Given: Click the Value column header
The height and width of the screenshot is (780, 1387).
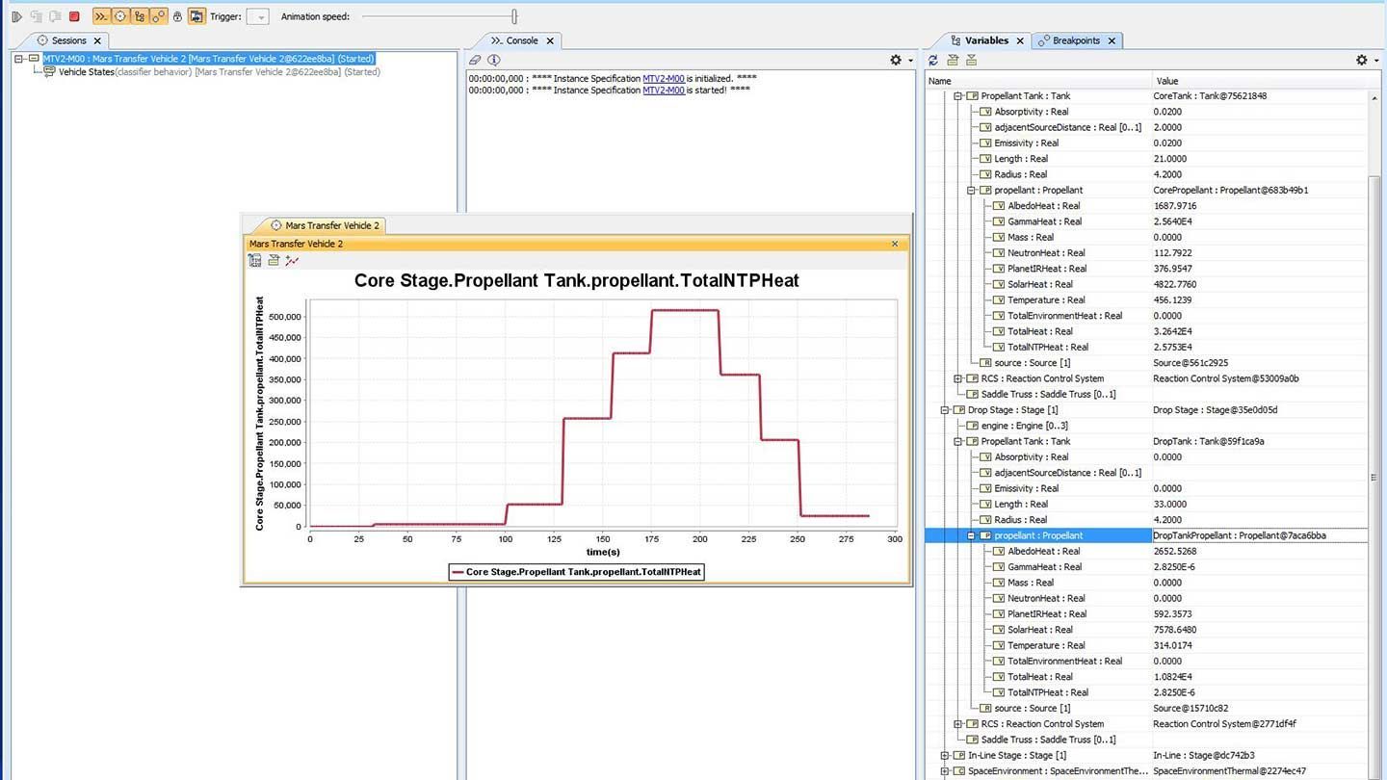Looking at the screenshot, I should tap(1259, 81).
